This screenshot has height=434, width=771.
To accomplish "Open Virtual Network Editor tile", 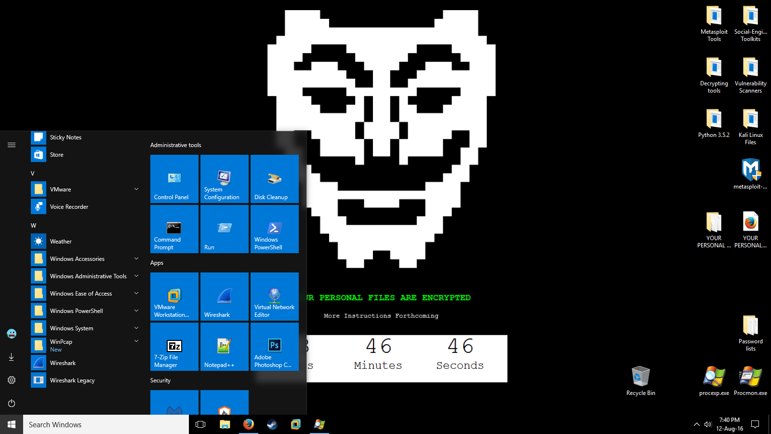I will point(275,297).
